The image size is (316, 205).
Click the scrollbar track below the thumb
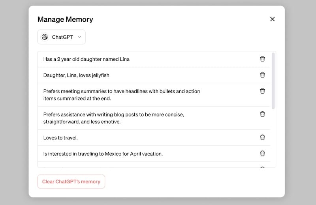click(x=273, y=138)
